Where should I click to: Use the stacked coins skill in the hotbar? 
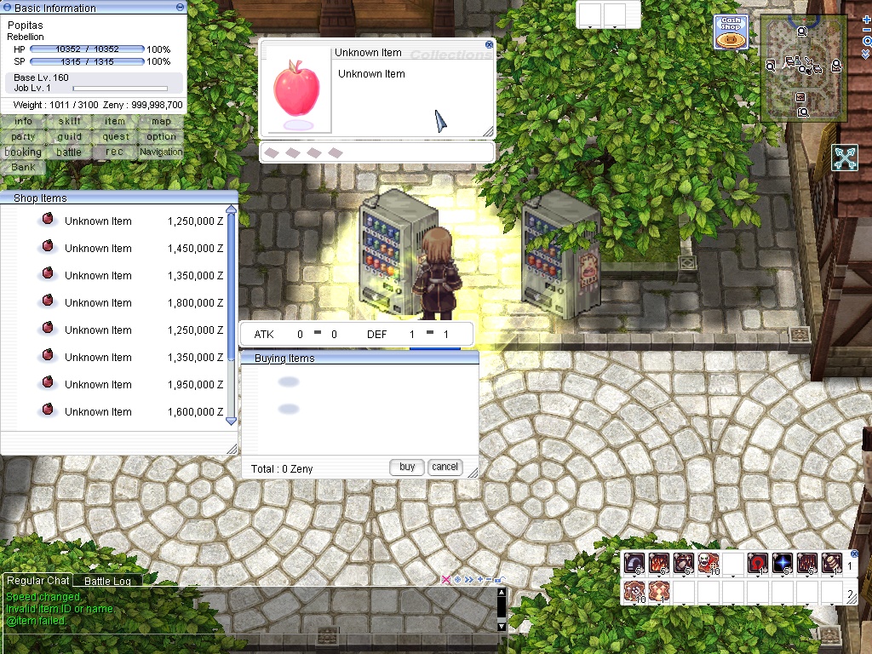coord(831,564)
